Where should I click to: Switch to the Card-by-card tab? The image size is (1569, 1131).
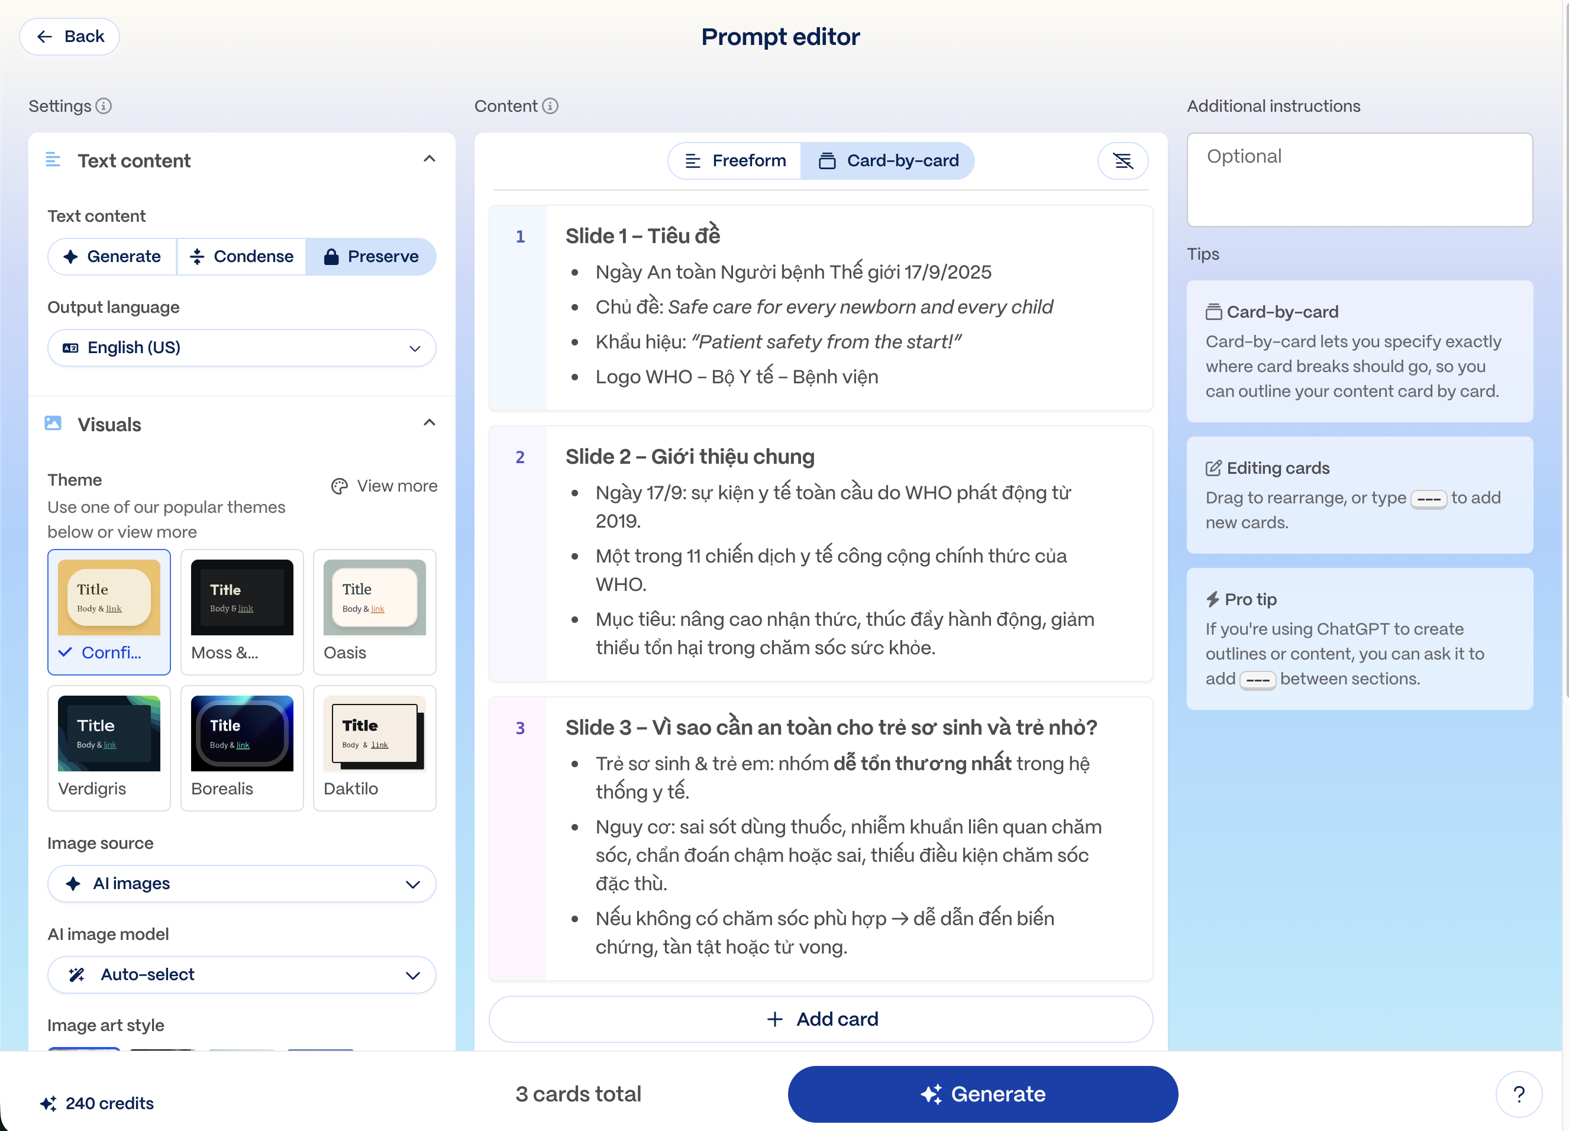tap(888, 161)
